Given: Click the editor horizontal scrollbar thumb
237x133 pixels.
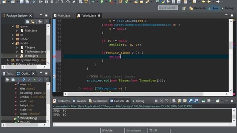Looking at the screenshot, I should 135,94.
